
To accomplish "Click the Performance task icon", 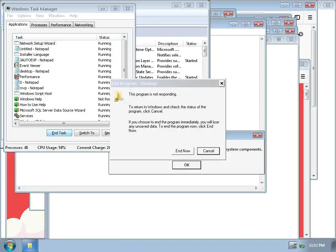I will click(x=17, y=77).
